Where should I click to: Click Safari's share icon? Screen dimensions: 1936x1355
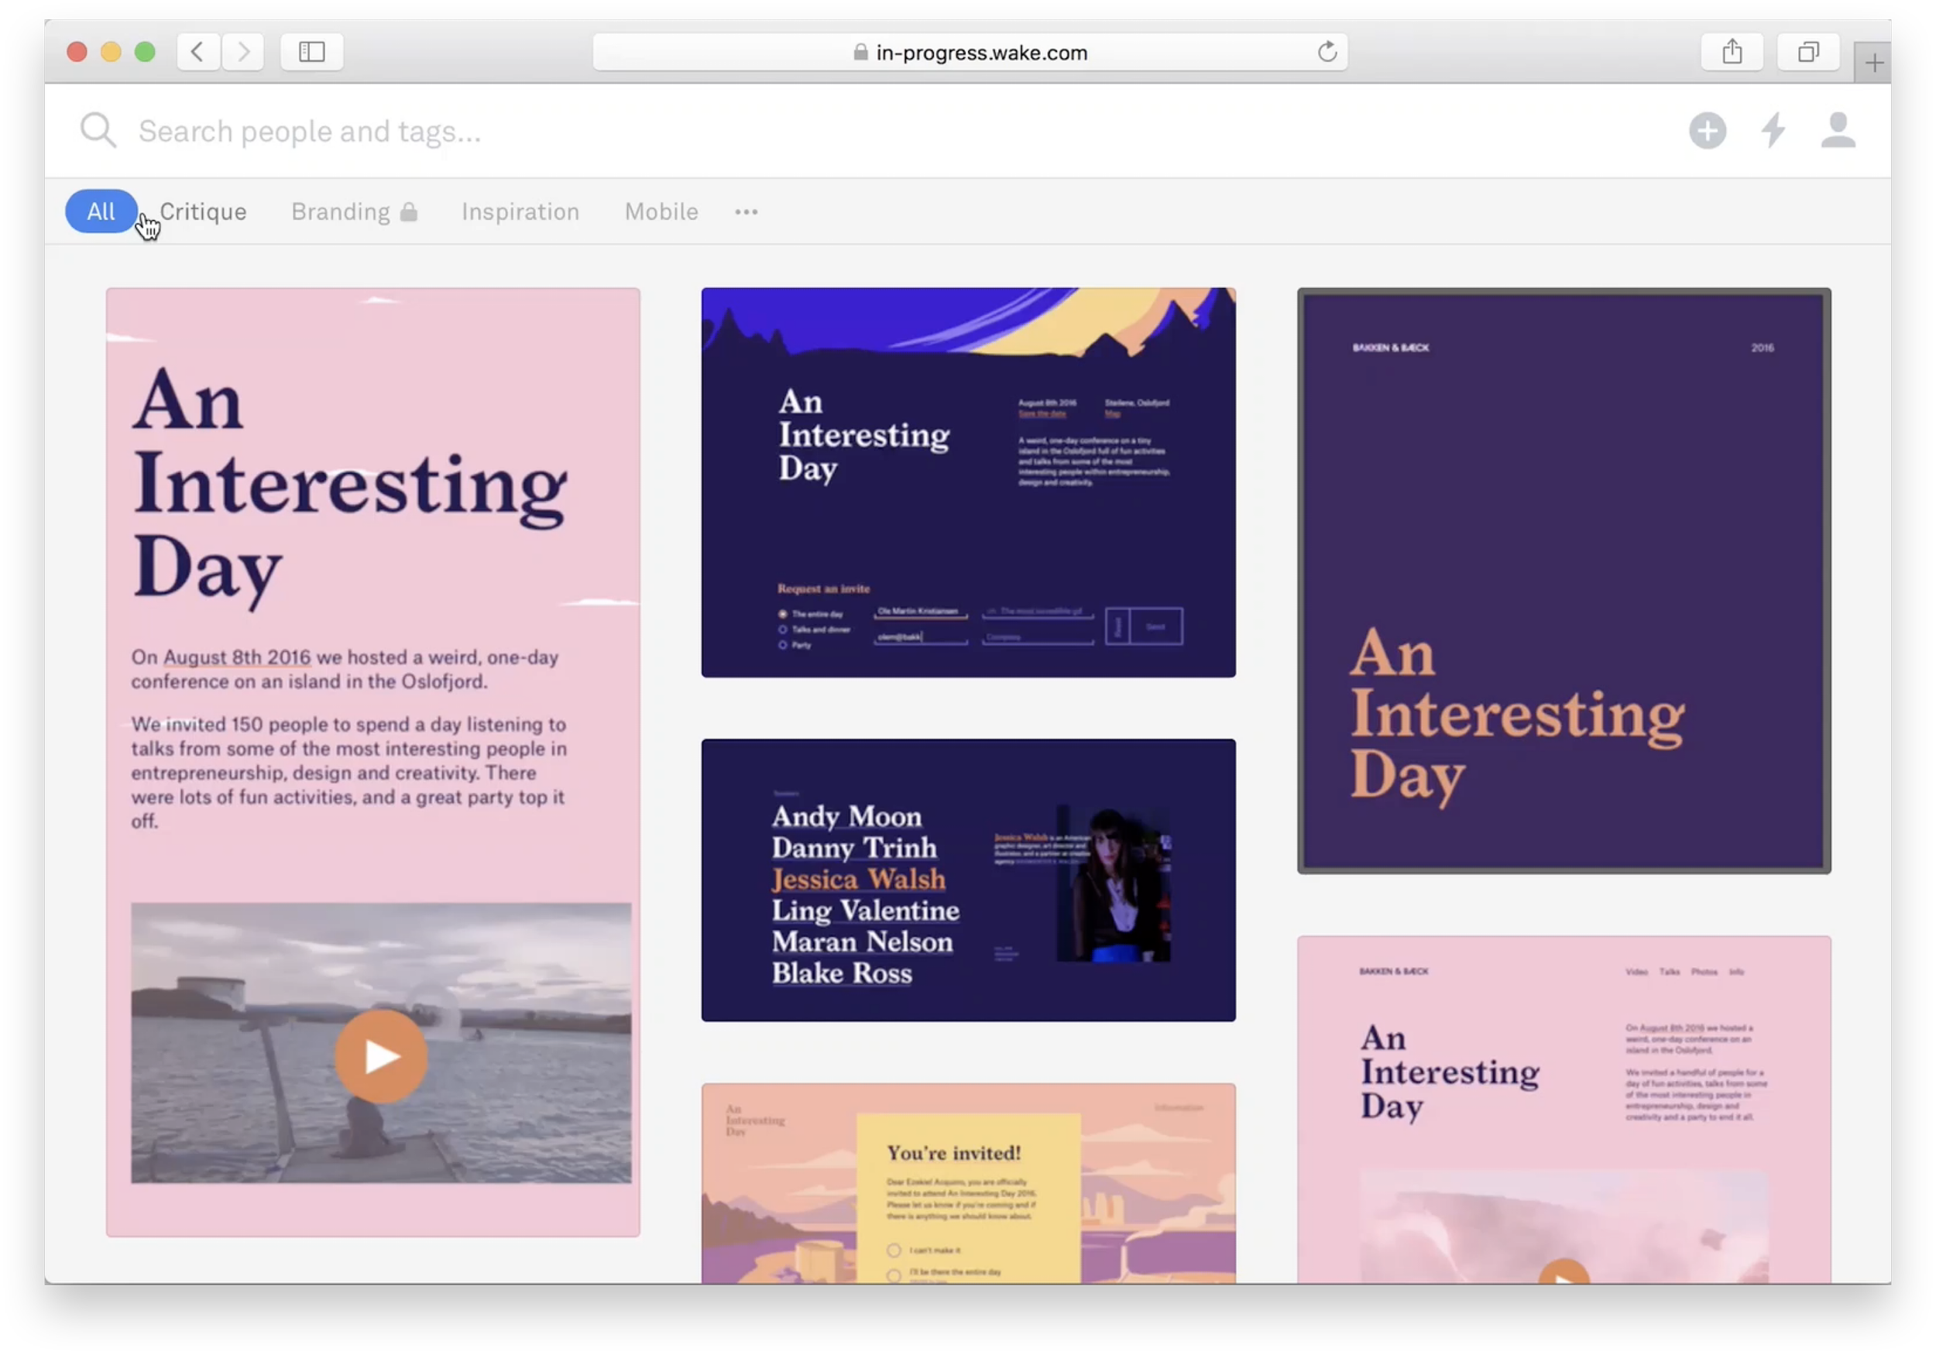coord(1732,53)
